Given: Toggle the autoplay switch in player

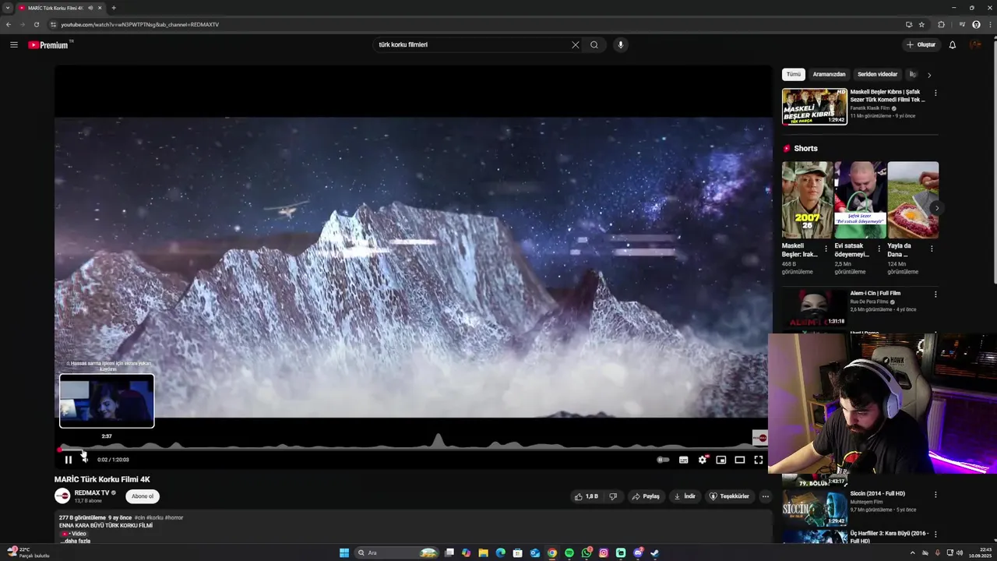Looking at the screenshot, I should 663,460.
